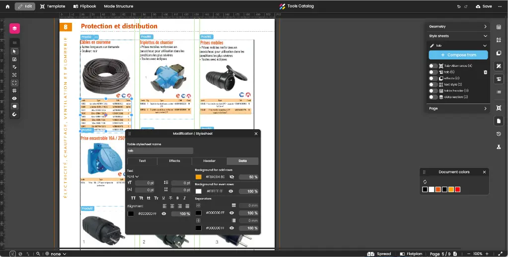Viewport: 508px width, 257px height.
Task: Open the crossed-tools icon in right sidebar
Action: (x=499, y=66)
